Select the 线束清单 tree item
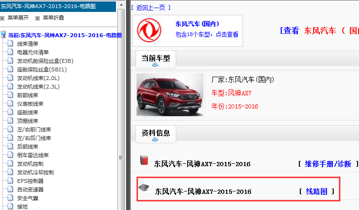The width and height of the screenshot is (359, 210). tap(28, 44)
